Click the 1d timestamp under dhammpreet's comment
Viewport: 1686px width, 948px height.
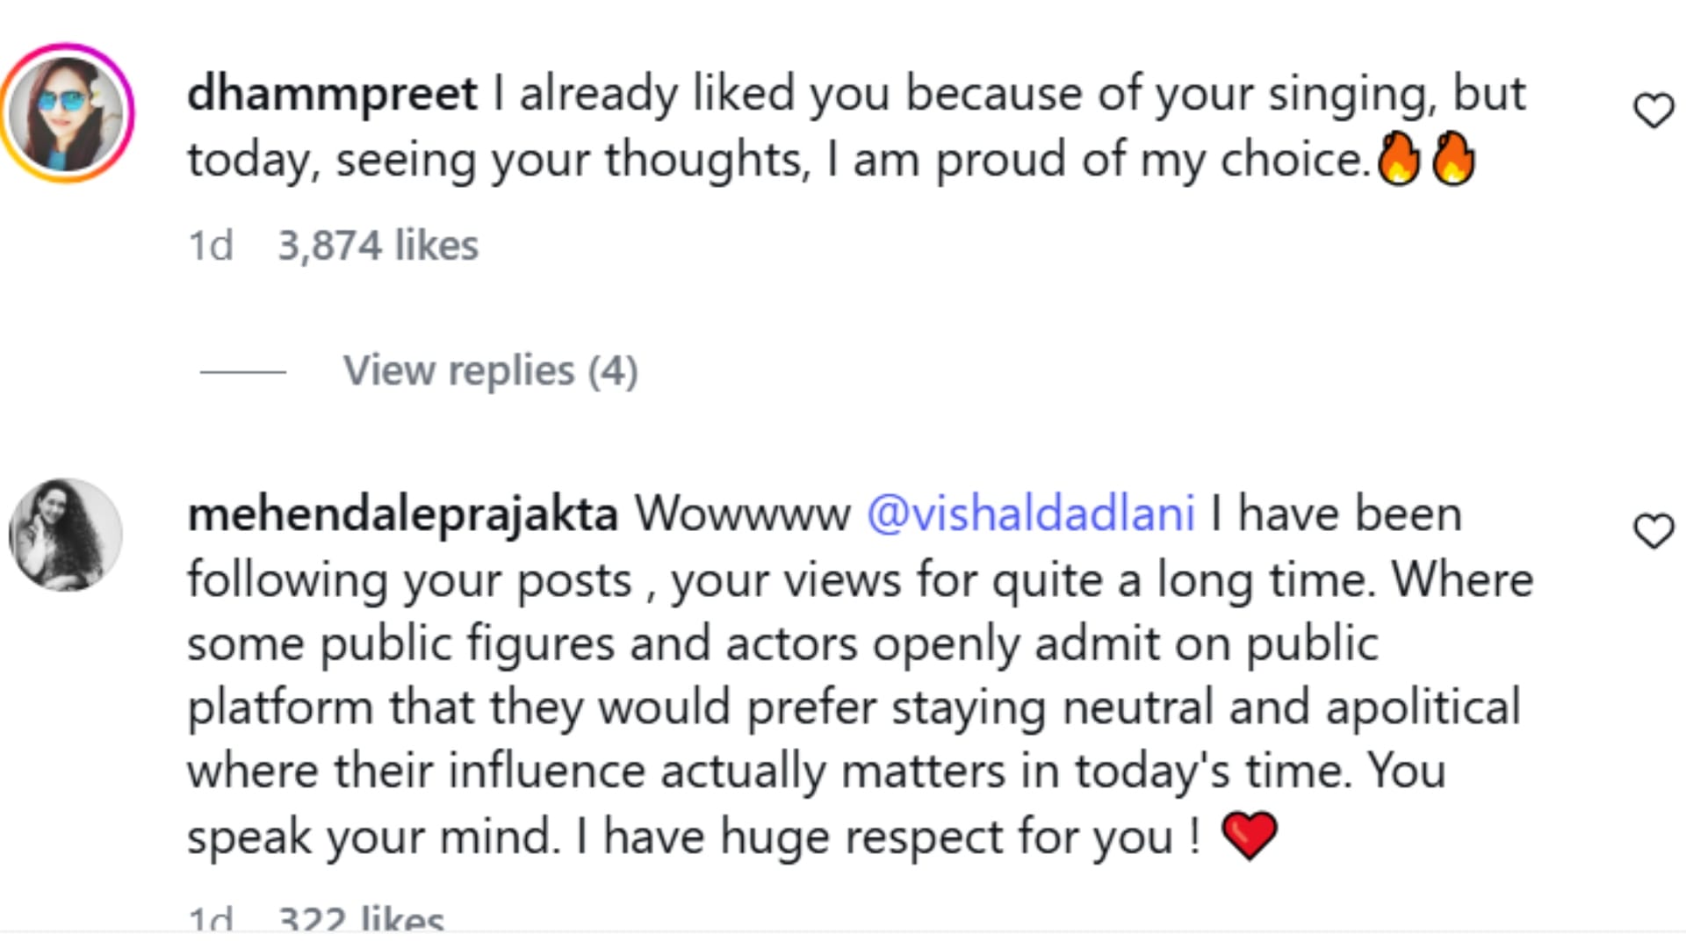coord(211,245)
